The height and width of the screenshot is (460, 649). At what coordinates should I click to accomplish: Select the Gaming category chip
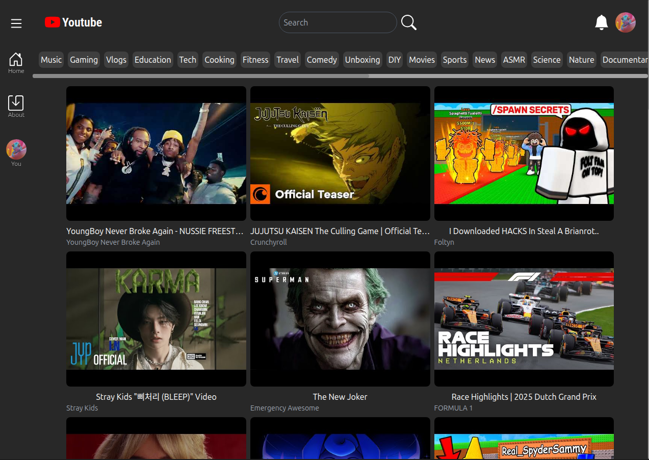[84, 60]
